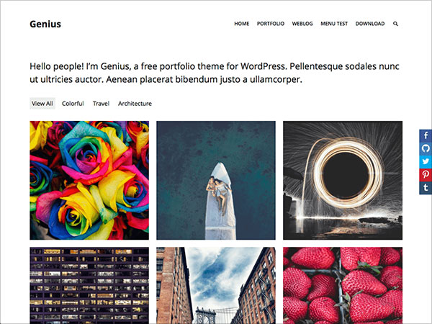Open the Facebook share icon
Viewport: 432px width, 324px height.
tap(426, 135)
